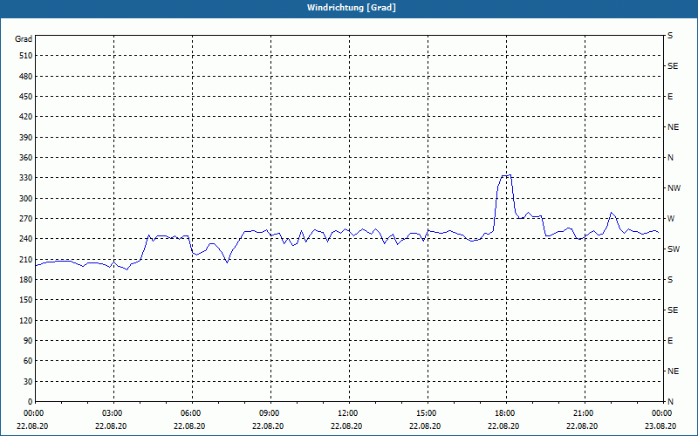Click the 22.08.20 date under 18:00
698x436 pixels.
[x=503, y=426]
